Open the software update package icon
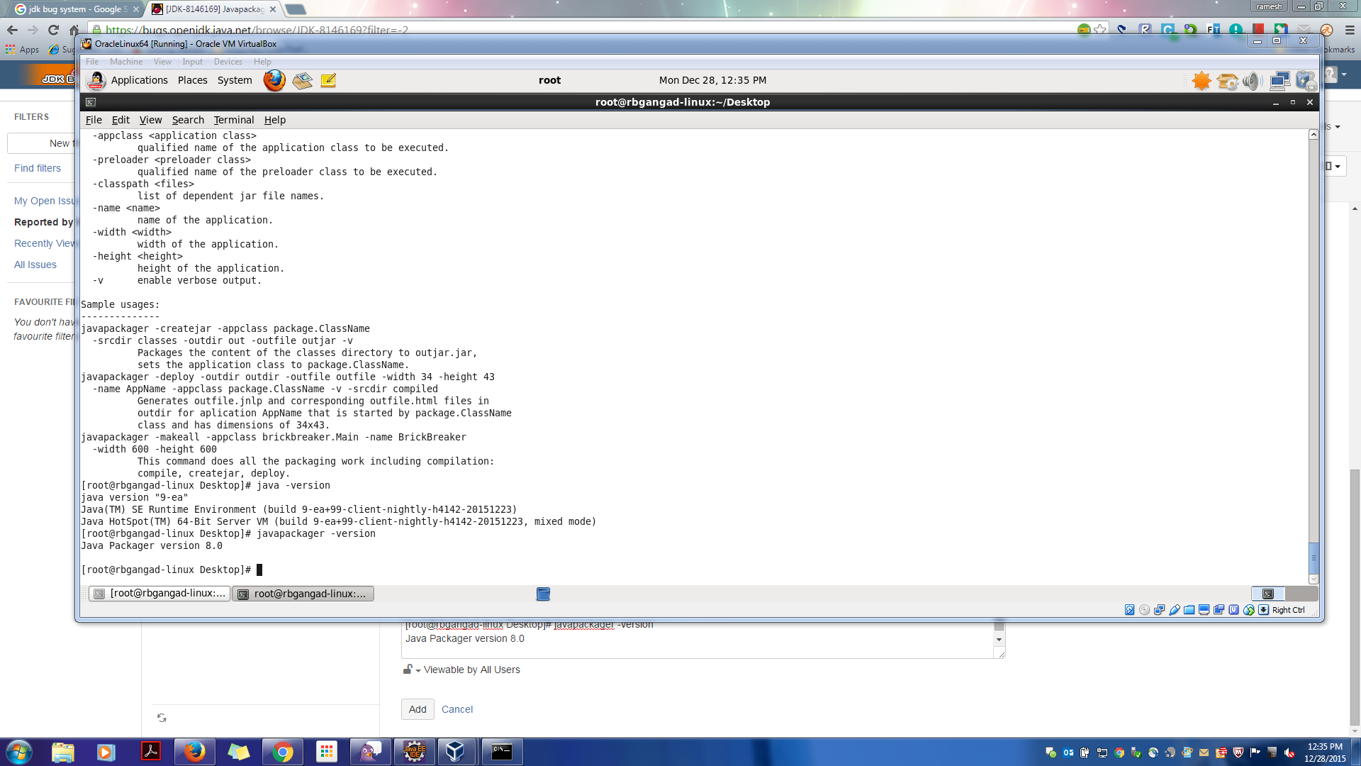 point(1227,81)
